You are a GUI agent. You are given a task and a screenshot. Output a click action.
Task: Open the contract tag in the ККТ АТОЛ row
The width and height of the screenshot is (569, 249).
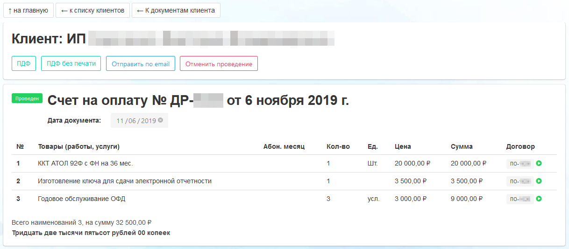point(519,163)
